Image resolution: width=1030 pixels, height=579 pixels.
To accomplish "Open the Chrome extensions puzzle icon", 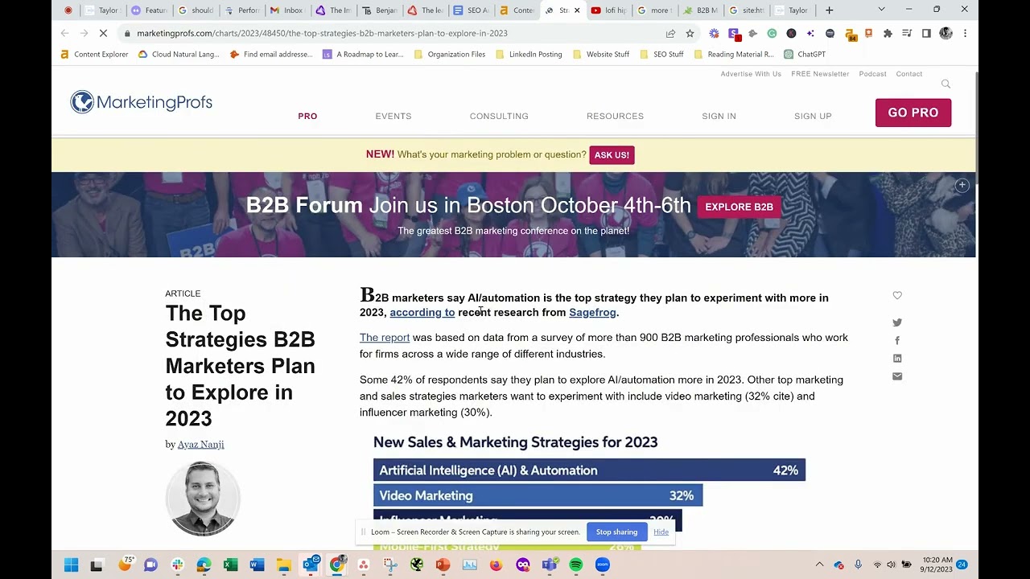I will 888,34.
